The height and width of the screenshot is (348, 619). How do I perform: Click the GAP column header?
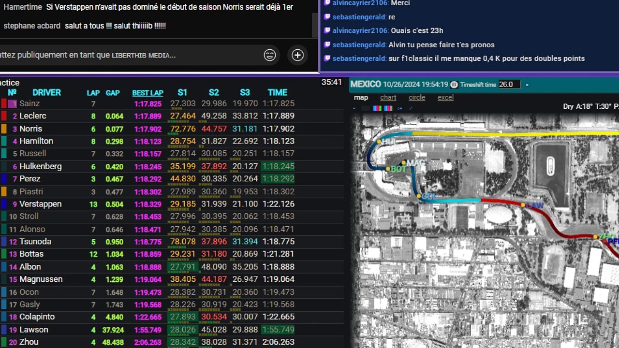tap(113, 93)
